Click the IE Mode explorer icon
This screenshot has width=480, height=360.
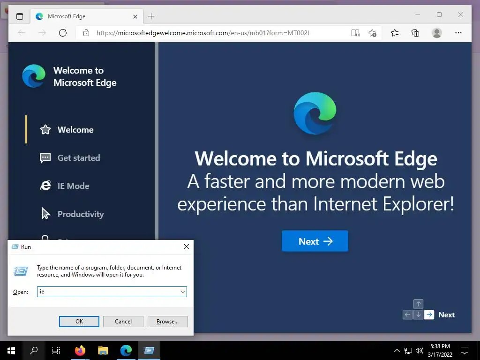point(45,186)
